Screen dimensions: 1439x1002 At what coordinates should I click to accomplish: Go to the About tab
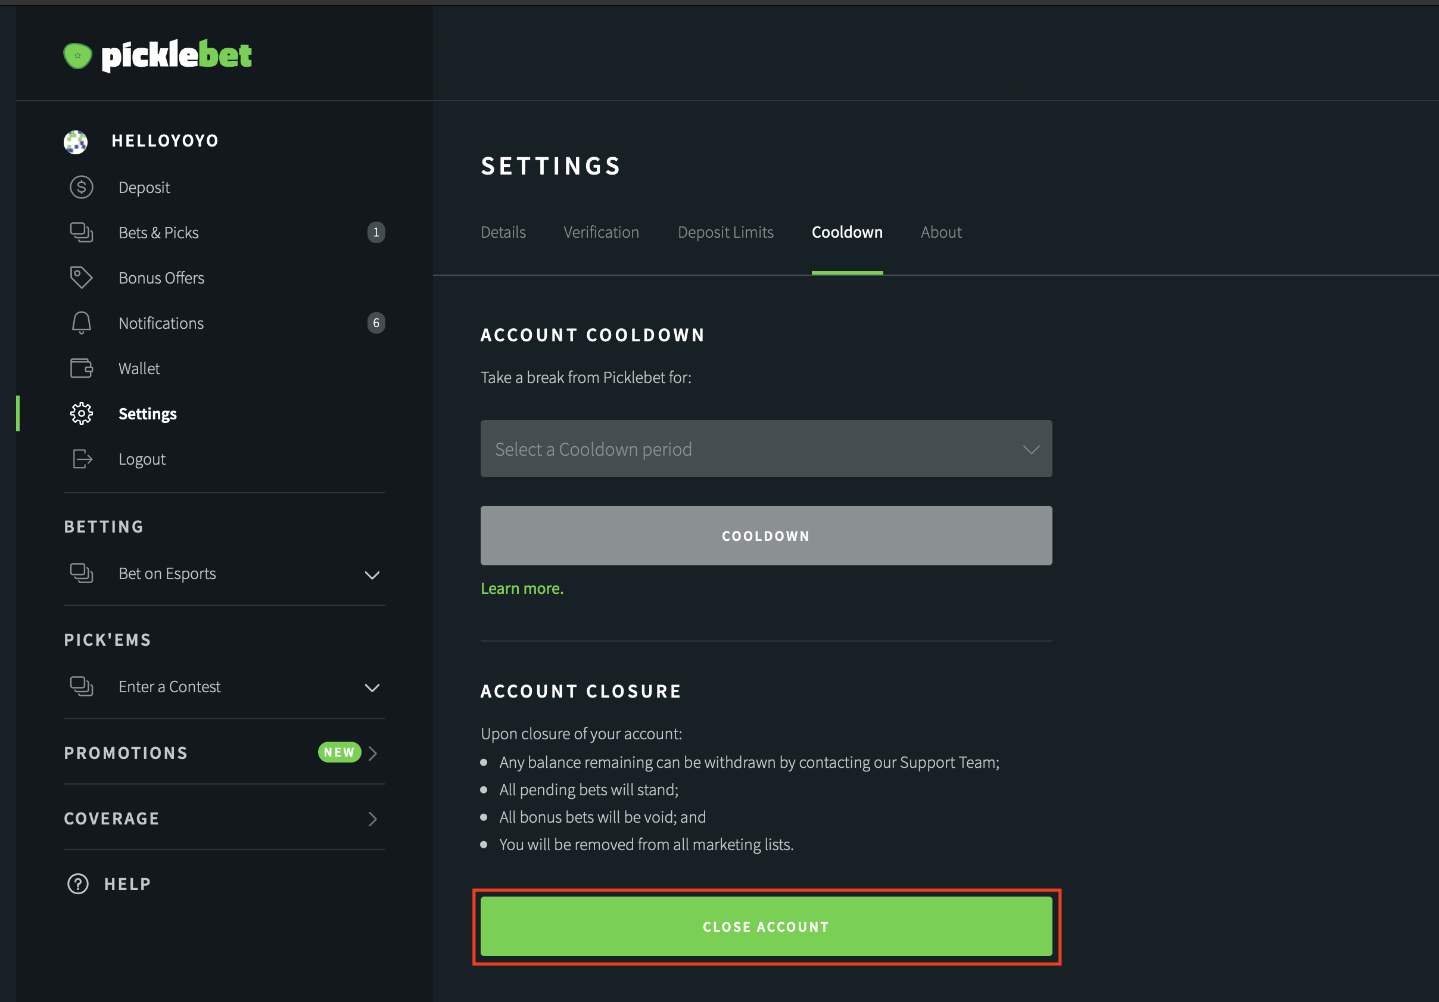[940, 233]
